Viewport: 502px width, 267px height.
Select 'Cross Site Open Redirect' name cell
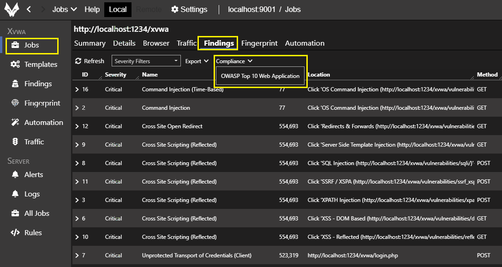[x=172, y=126]
